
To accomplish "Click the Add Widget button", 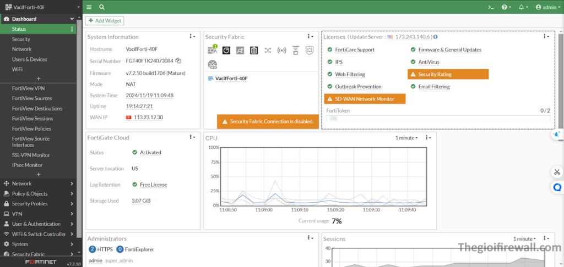I will pyautogui.click(x=105, y=21).
